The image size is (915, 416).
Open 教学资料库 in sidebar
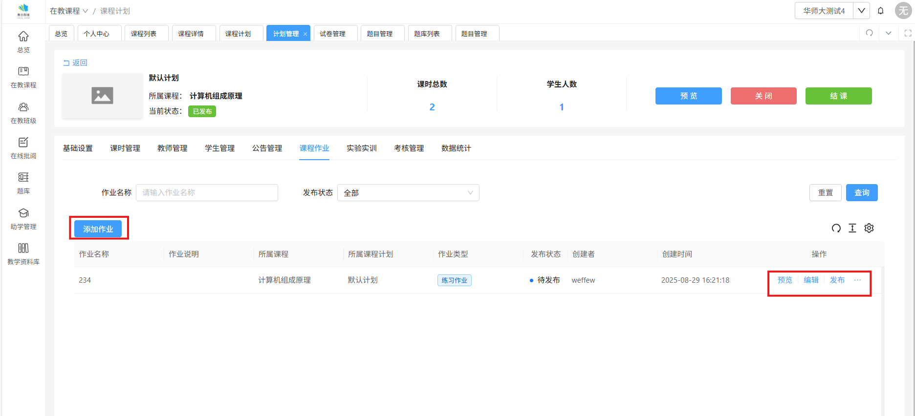point(23,254)
